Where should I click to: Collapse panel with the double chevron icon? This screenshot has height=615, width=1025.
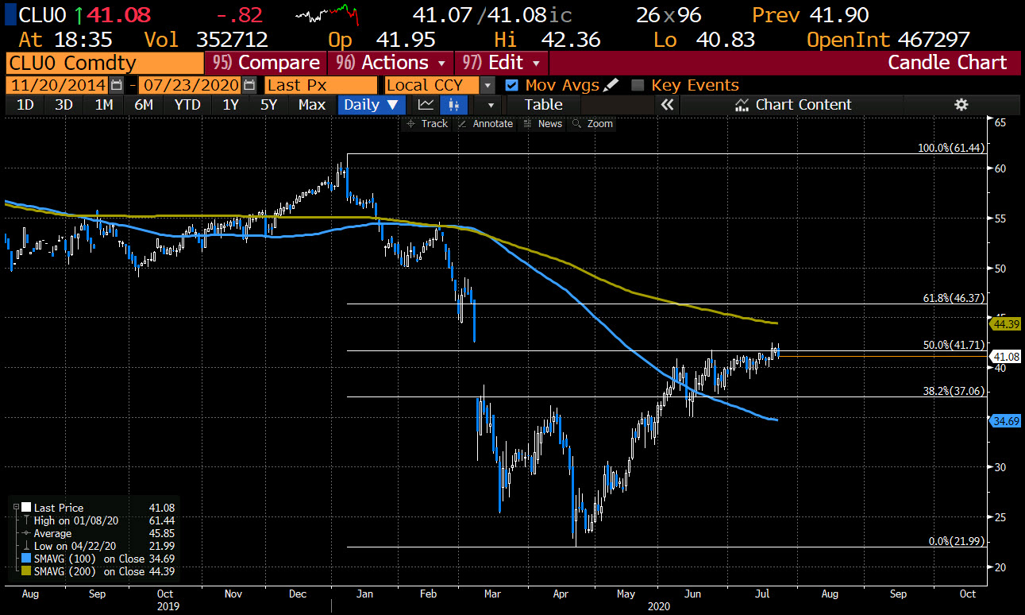click(667, 104)
